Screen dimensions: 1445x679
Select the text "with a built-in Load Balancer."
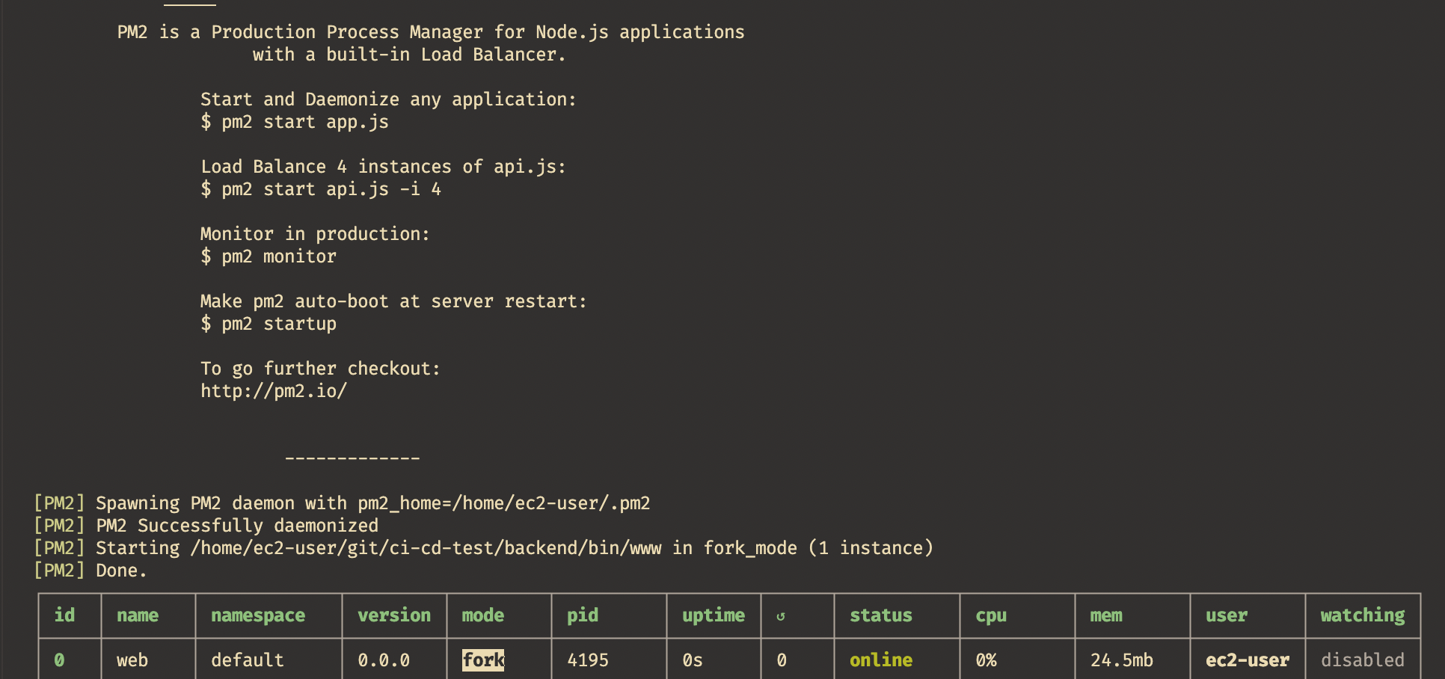pos(409,55)
